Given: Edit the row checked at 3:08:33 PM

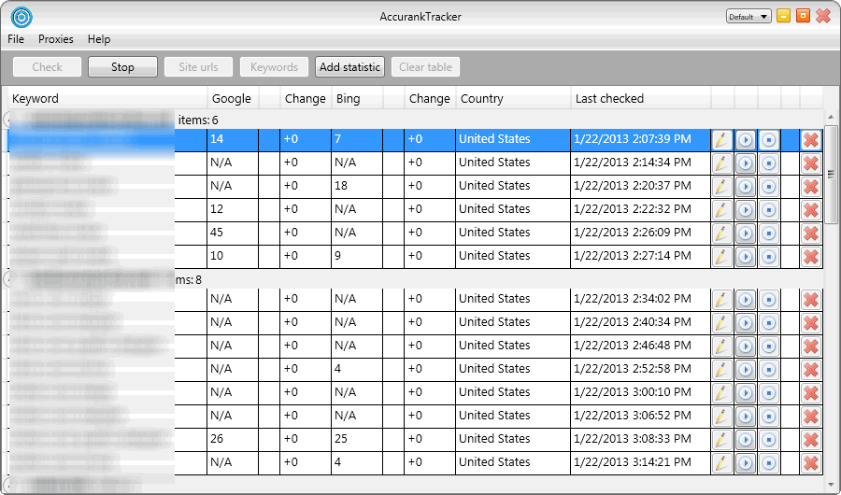Looking at the screenshot, I should (x=722, y=440).
